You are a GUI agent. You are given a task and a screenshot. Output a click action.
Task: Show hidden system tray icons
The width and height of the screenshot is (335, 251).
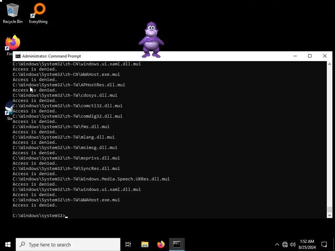coord(277,244)
